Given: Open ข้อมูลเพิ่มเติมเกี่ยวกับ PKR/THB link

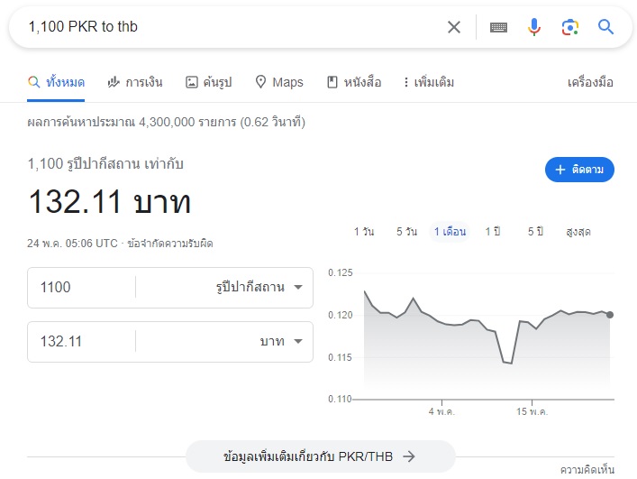Looking at the screenshot, I should (x=320, y=456).
